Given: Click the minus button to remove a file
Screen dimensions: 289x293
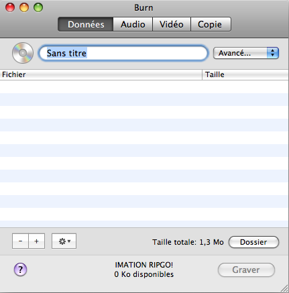Looking at the screenshot, I should click(20, 241).
